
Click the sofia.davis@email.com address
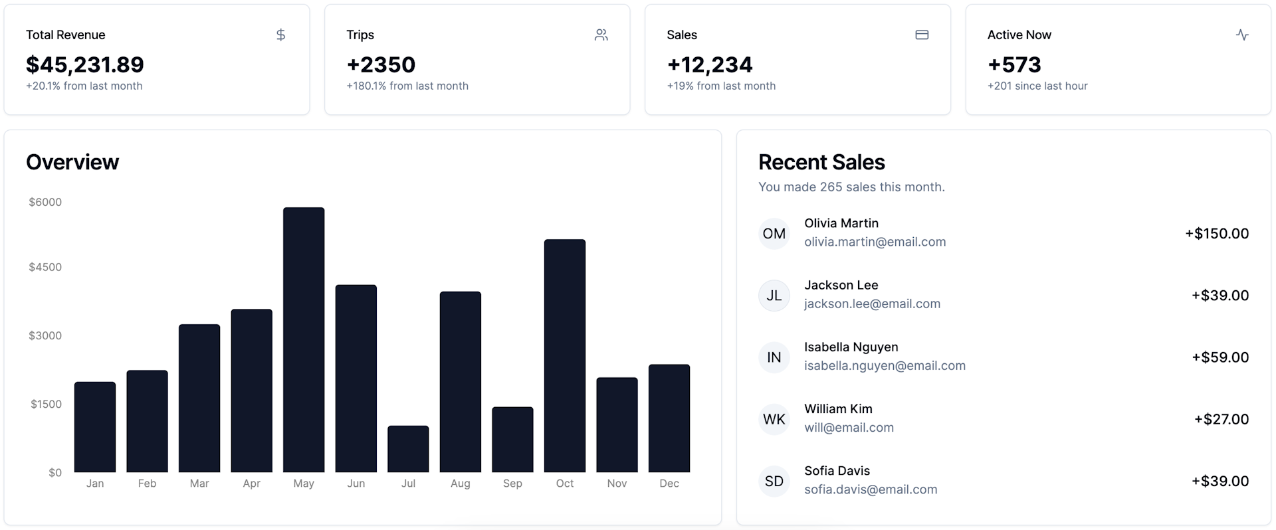[x=871, y=489]
